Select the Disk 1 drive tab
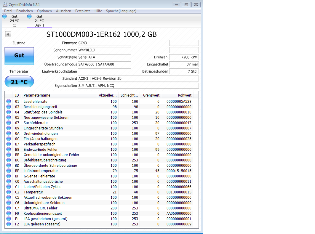The height and width of the screenshot is (234, 315). pyautogui.click(x=39, y=21)
